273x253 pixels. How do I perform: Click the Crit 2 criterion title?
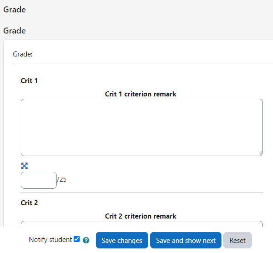tap(29, 203)
